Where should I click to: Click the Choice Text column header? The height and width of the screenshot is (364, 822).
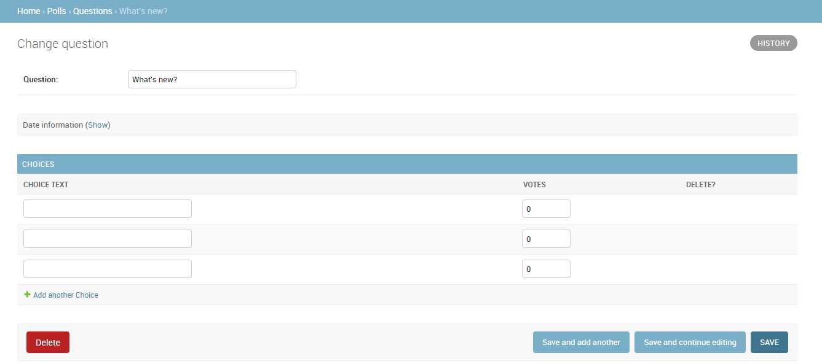(46, 185)
